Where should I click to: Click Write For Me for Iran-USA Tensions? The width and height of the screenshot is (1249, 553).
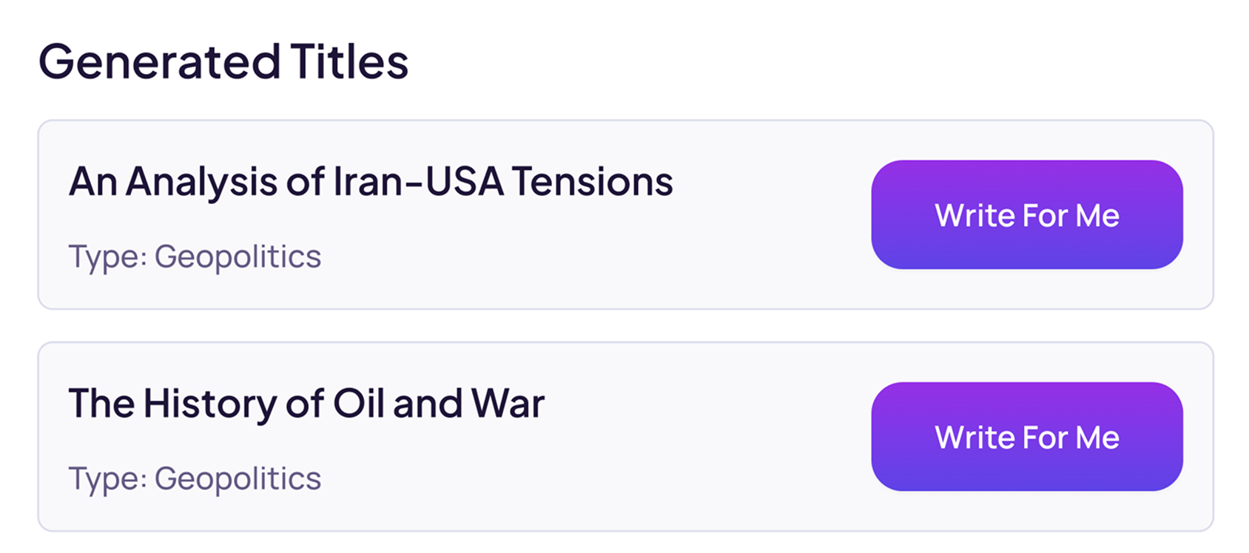(x=1026, y=215)
